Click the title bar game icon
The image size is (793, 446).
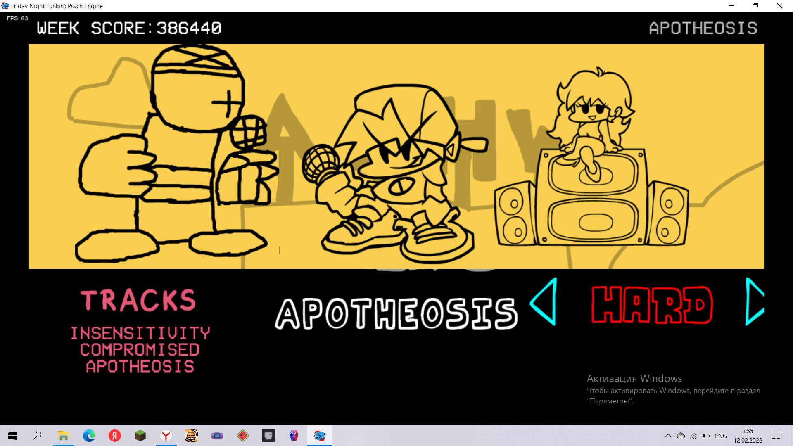point(5,6)
